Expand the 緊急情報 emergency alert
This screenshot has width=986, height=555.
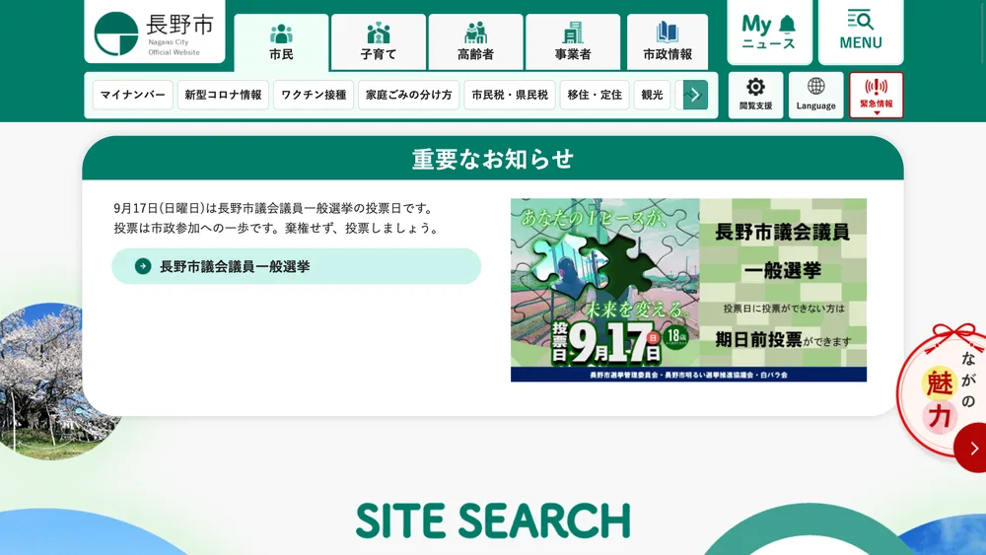click(877, 95)
